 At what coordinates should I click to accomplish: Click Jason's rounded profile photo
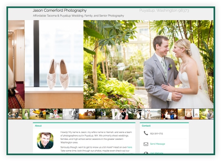pyautogui.click(x=45, y=141)
